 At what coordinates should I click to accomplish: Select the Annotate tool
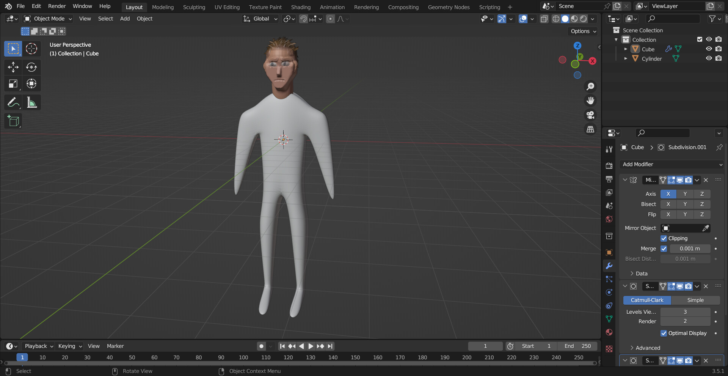pos(13,102)
